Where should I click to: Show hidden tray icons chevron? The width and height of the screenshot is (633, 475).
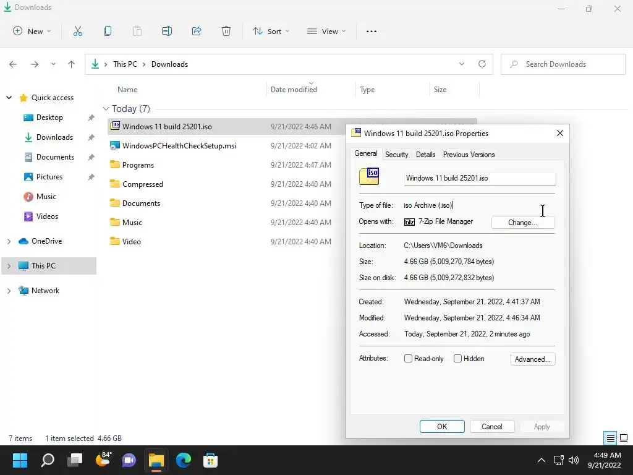point(542,460)
